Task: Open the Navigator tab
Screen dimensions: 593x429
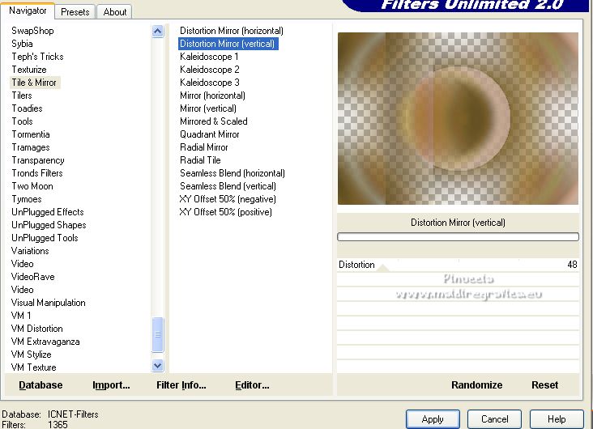Action: 28,11
